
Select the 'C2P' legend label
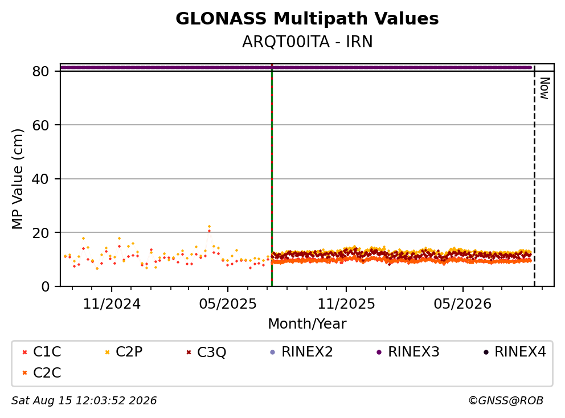tap(129, 352)
